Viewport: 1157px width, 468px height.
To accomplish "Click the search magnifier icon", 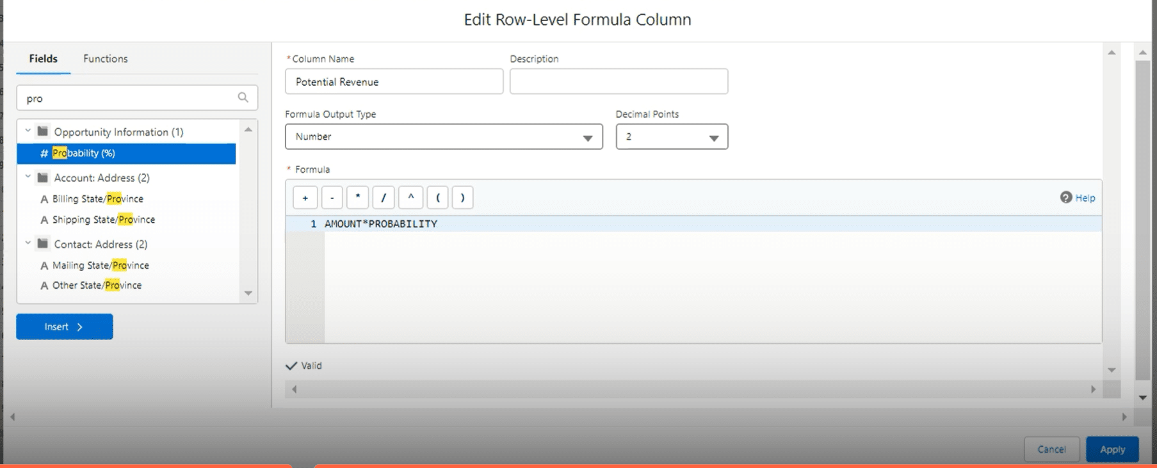I will (x=243, y=97).
